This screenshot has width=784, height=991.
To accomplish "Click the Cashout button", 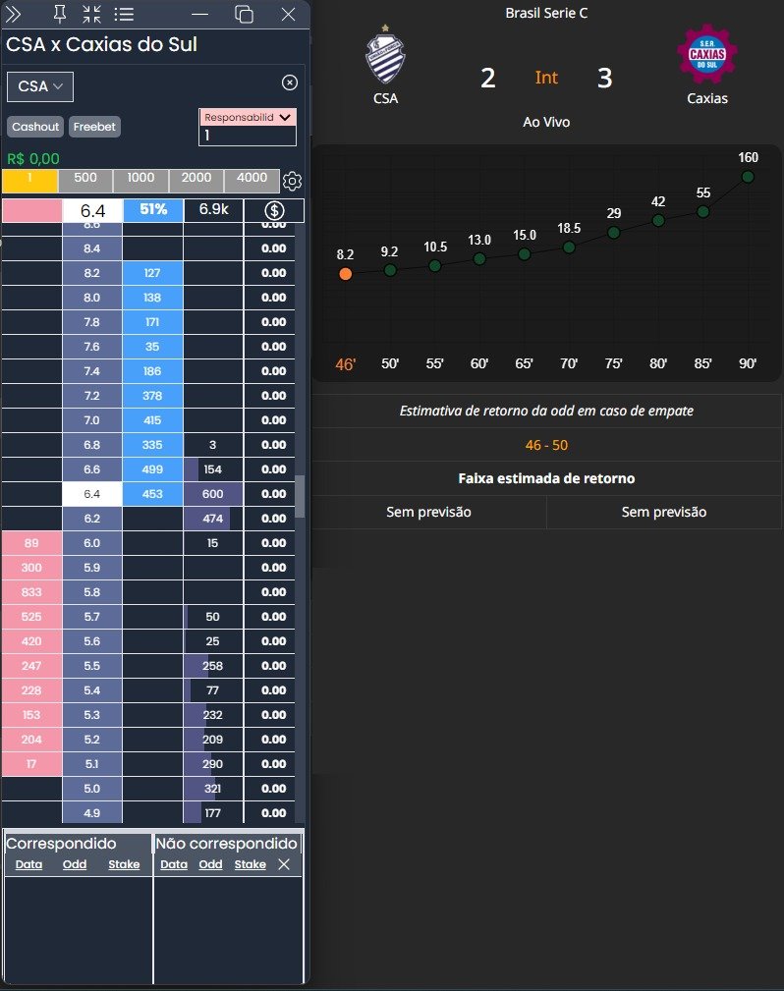I will pyautogui.click(x=36, y=127).
